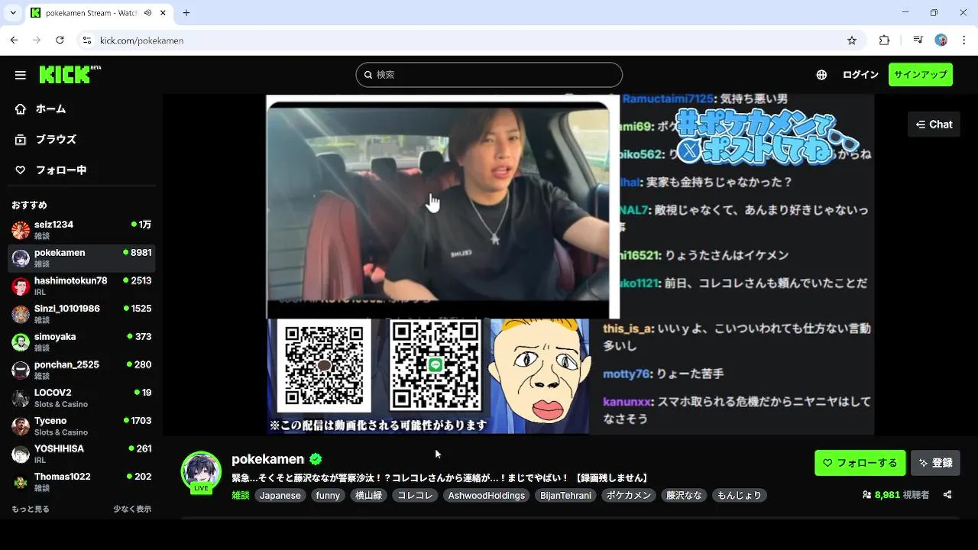The width and height of the screenshot is (978, 550).
Task: Reload the page
Action: click(x=60, y=40)
